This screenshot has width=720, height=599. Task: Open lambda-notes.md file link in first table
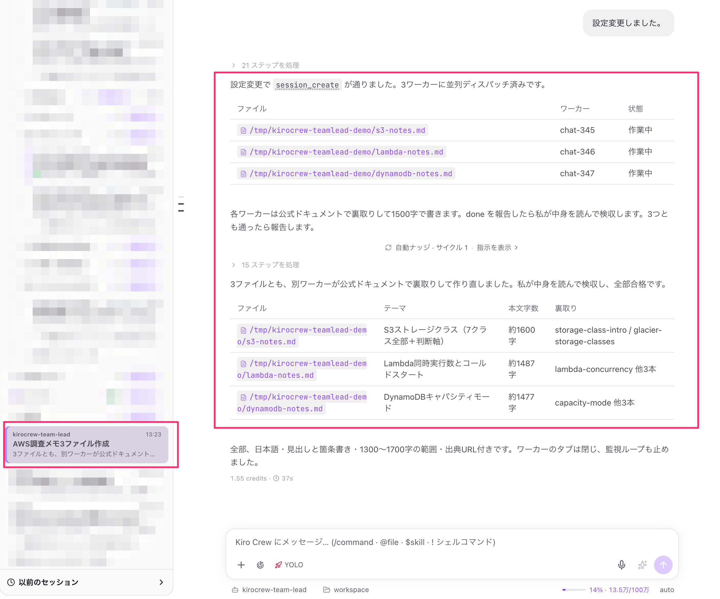(341, 152)
